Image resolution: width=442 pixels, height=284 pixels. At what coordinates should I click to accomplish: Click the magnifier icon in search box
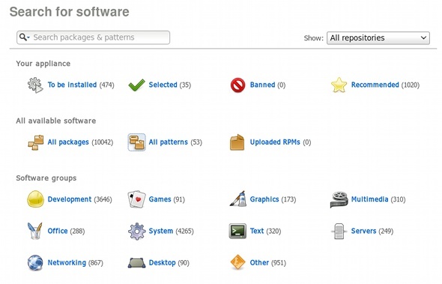pos(25,37)
